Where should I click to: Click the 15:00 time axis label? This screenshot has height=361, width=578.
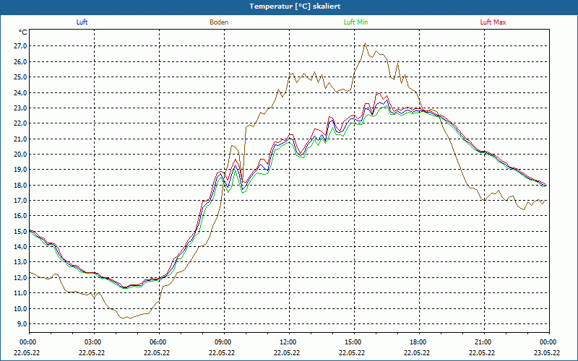(352, 342)
